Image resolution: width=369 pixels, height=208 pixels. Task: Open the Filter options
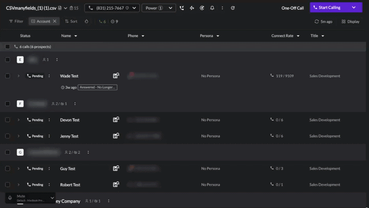click(16, 21)
